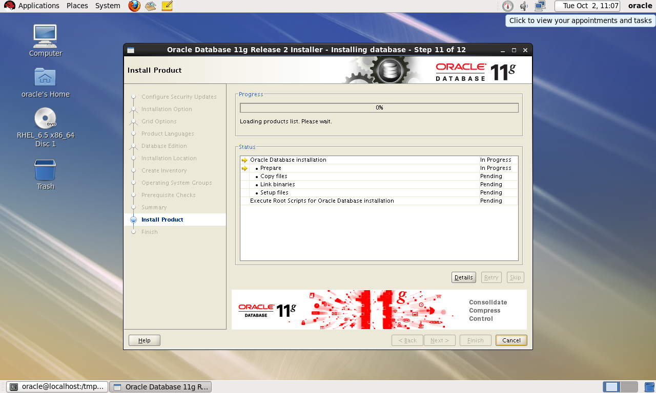656x393 pixels.
Task: Close the Oracle installer window
Action: (x=525, y=50)
